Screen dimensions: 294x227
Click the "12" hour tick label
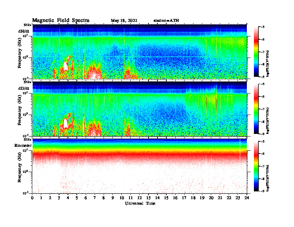click(140, 198)
